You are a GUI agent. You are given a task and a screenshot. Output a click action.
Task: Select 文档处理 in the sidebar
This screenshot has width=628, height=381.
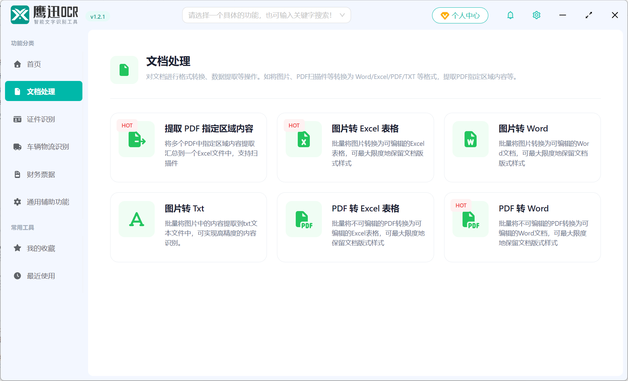click(44, 91)
